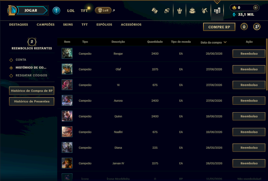Image resolution: width=268 pixels, height=181 pixels.
Task: Open Histórico de Compra de RP
Action: pyautogui.click(x=31, y=91)
